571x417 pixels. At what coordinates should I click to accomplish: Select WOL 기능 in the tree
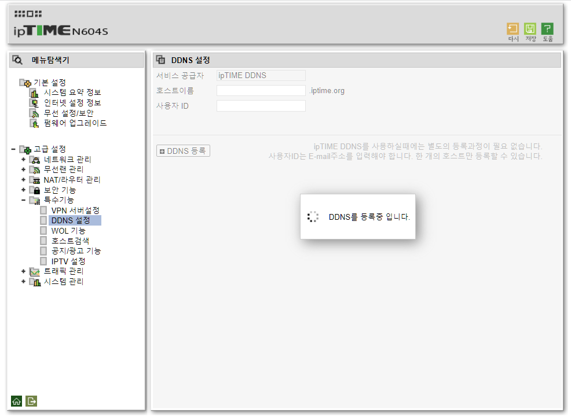[x=68, y=231]
